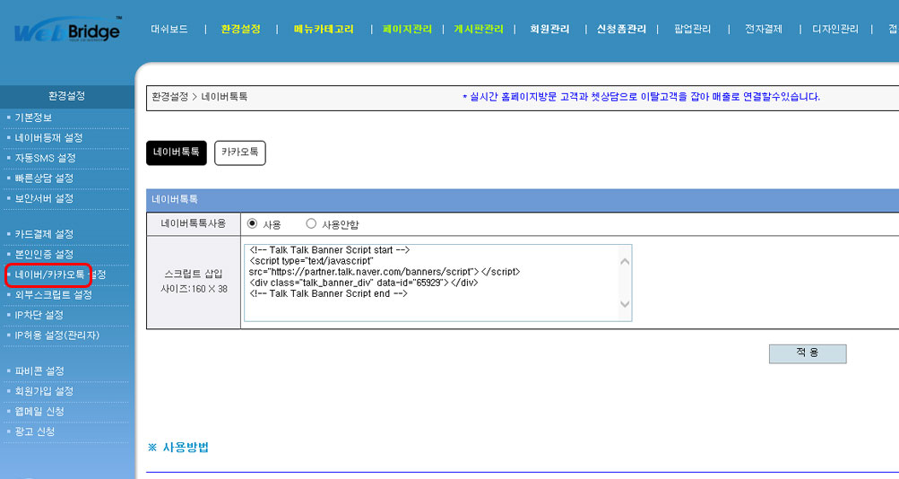Viewport: 899px width, 479px height.
Task: Open 웹메일 신청 in sidebar
Action: [39, 412]
